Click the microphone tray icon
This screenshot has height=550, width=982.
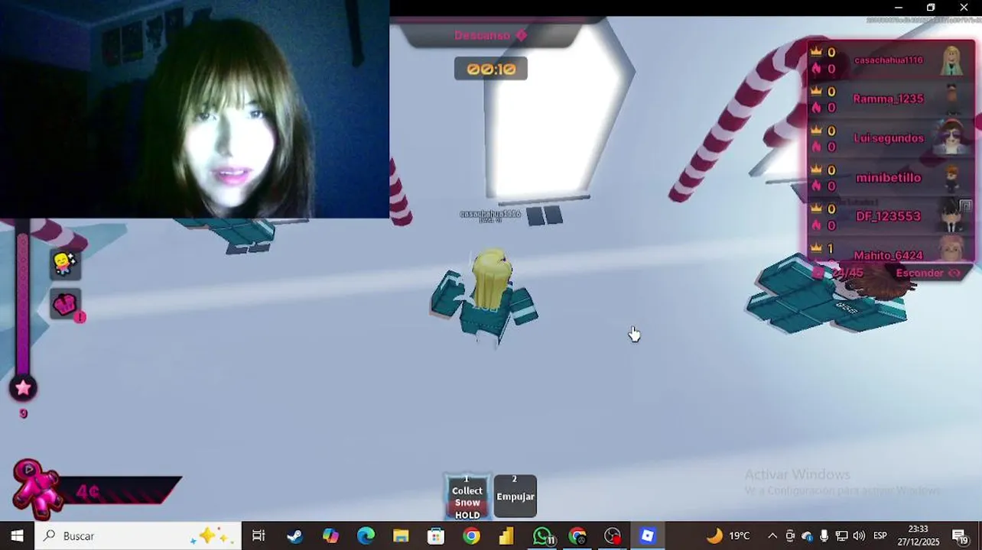pyautogui.click(x=824, y=535)
